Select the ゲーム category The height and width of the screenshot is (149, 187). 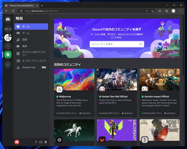(31, 33)
